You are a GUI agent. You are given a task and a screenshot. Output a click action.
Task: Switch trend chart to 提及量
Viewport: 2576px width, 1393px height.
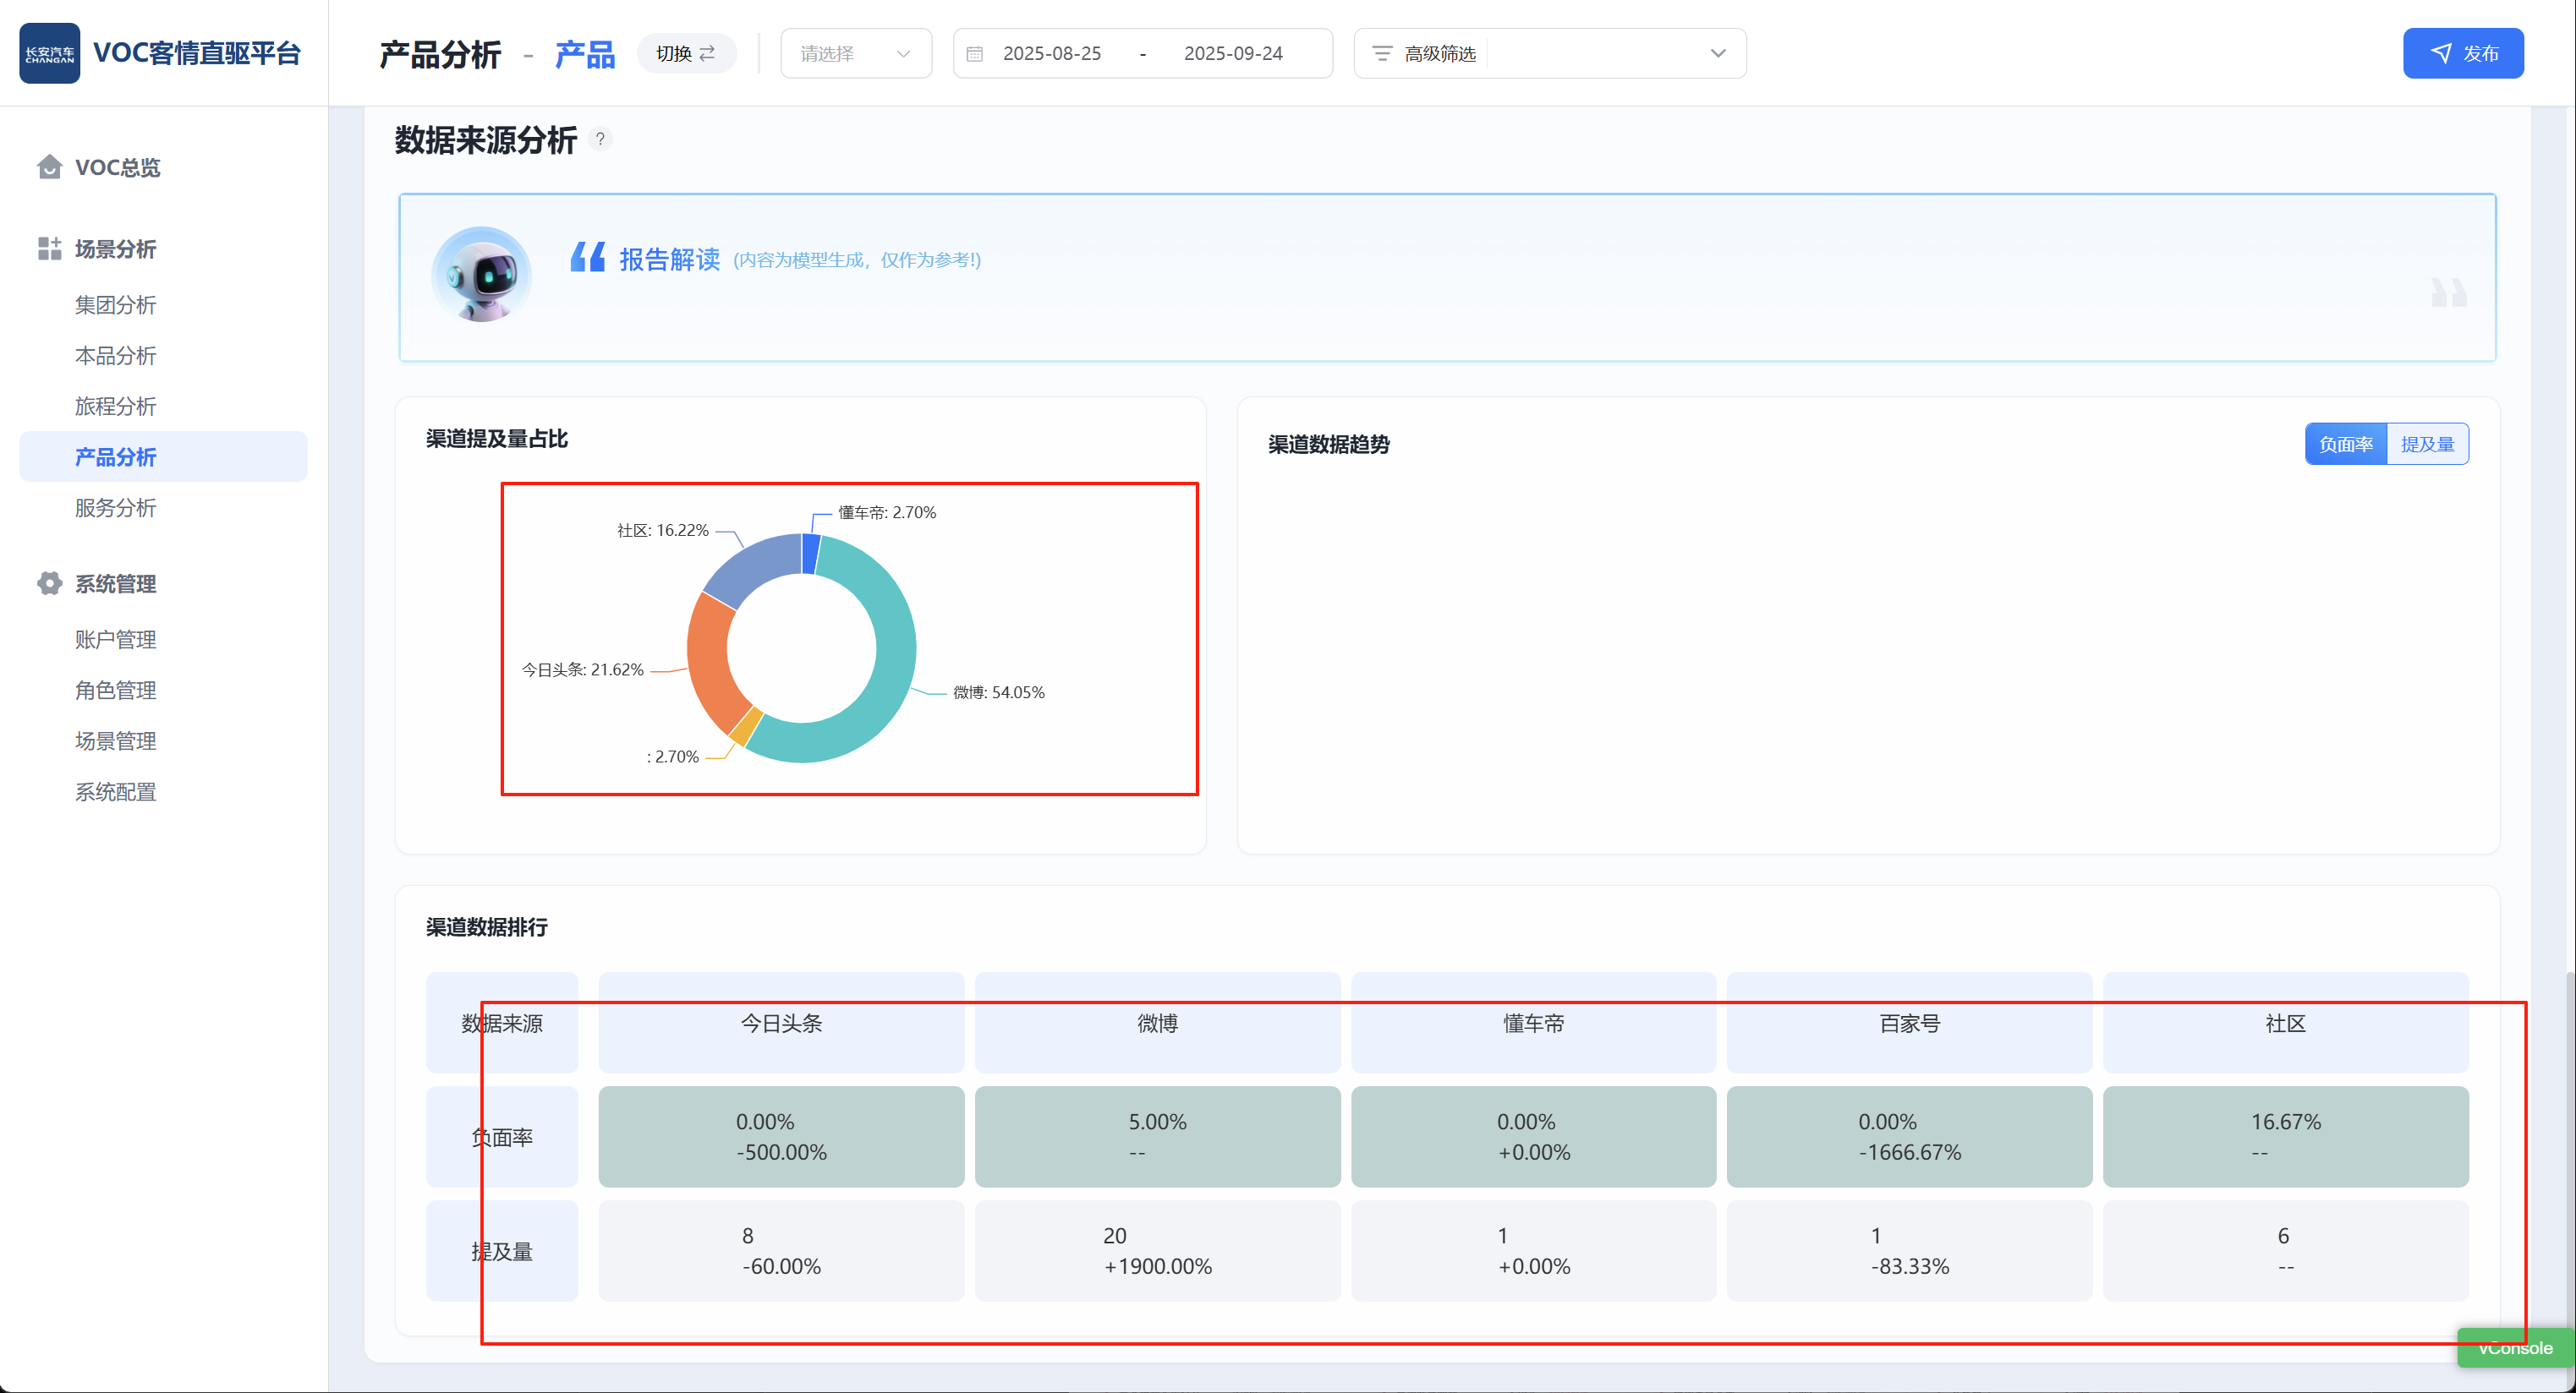[x=2427, y=445]
